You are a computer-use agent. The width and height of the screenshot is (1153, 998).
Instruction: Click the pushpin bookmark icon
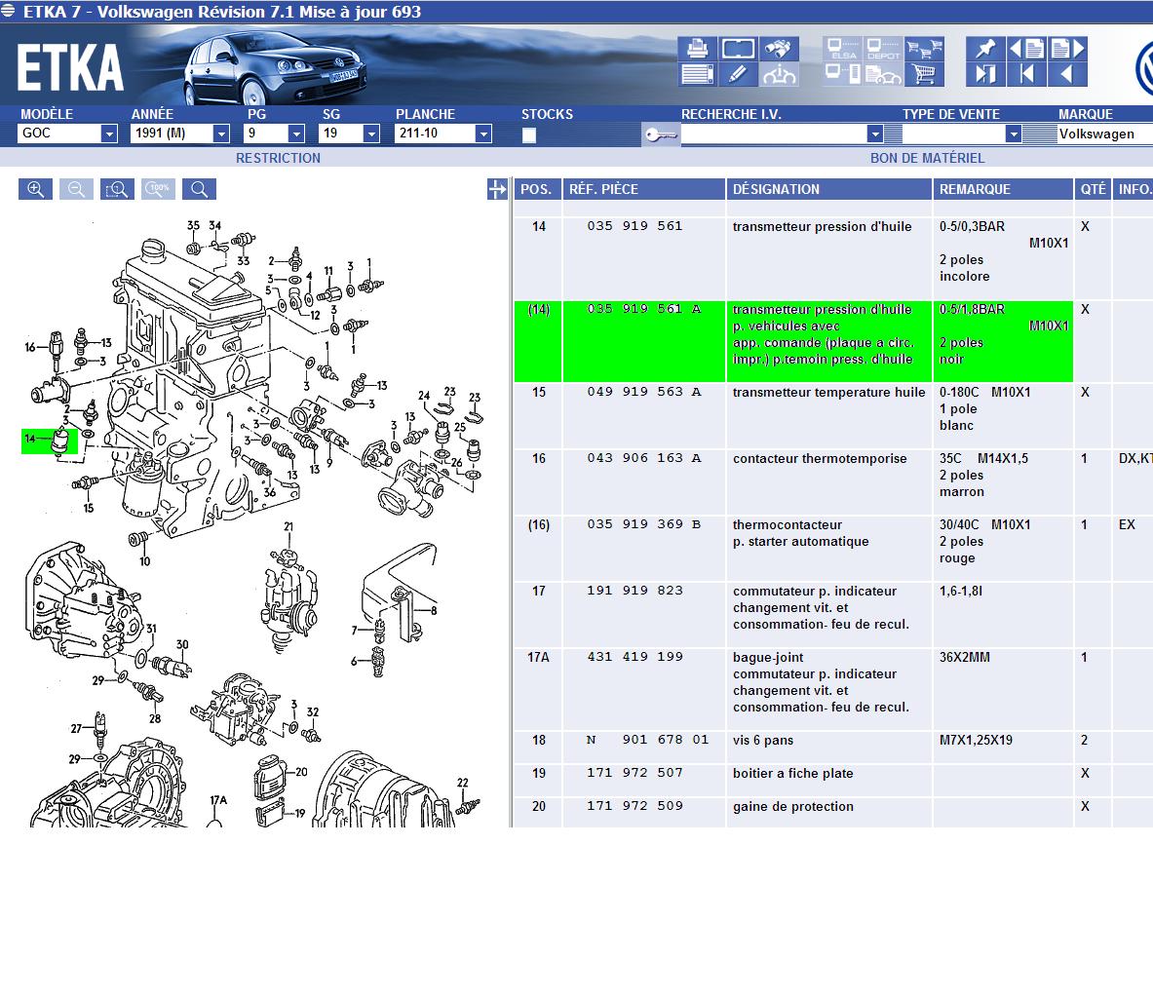pyautogui.click(x=985, y=49)
